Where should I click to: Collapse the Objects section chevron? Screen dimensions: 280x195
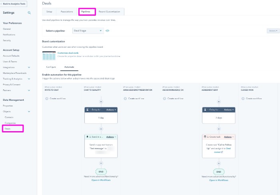[29, 112]
